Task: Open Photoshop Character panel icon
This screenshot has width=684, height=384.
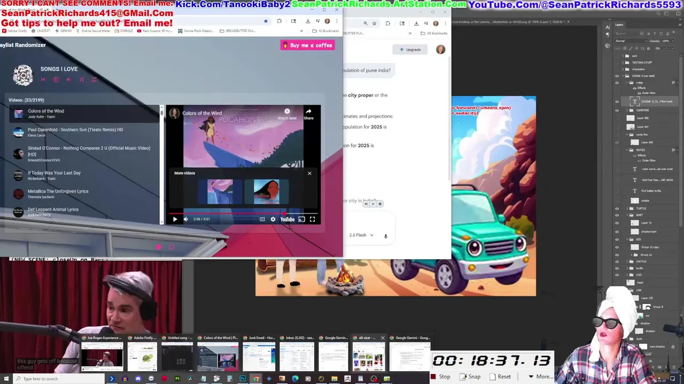Action: pos(608,27)
